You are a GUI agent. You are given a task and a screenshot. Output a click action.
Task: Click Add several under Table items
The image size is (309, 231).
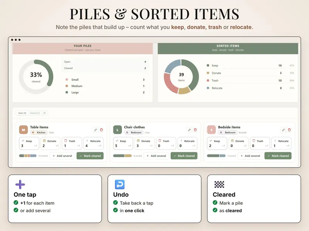(x=62, y=156)
